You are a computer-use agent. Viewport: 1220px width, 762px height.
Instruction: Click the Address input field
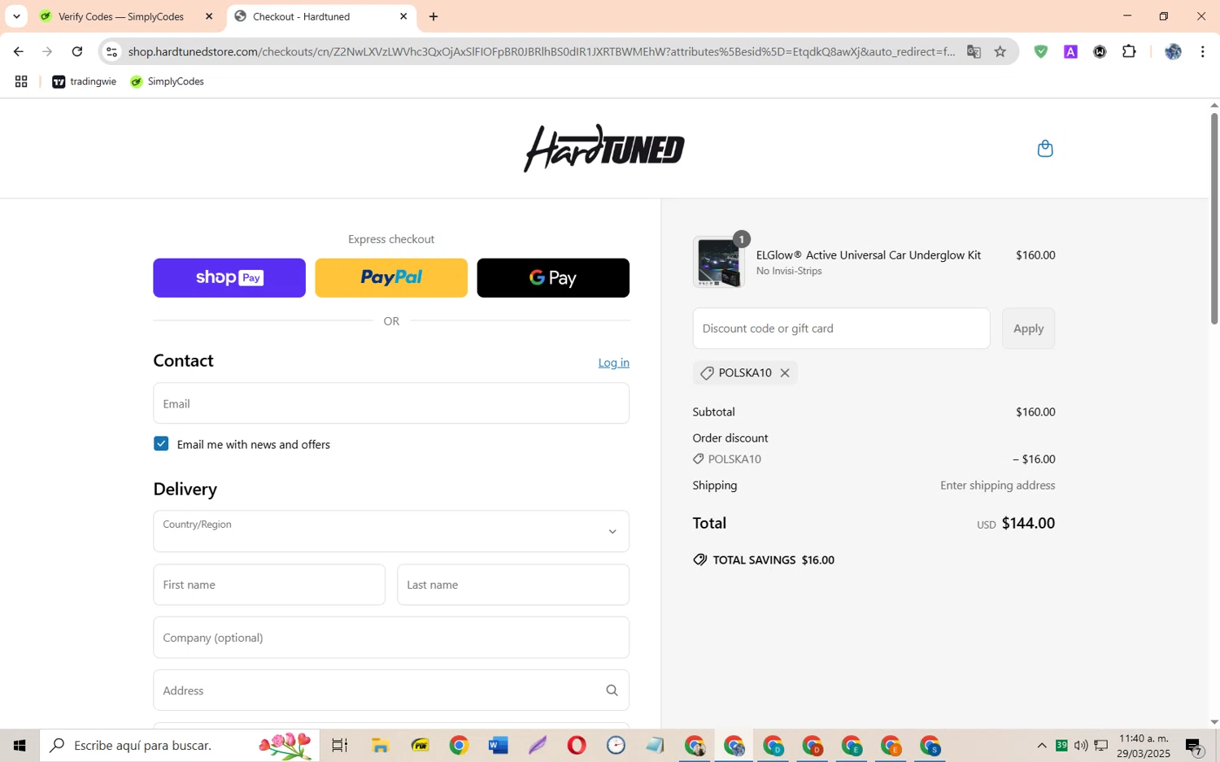coord(391,690)
